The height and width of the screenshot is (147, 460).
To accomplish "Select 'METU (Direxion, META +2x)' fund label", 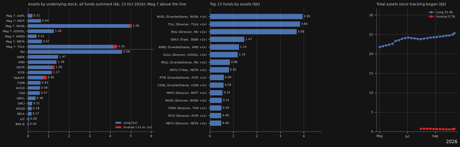I will 186,123.
